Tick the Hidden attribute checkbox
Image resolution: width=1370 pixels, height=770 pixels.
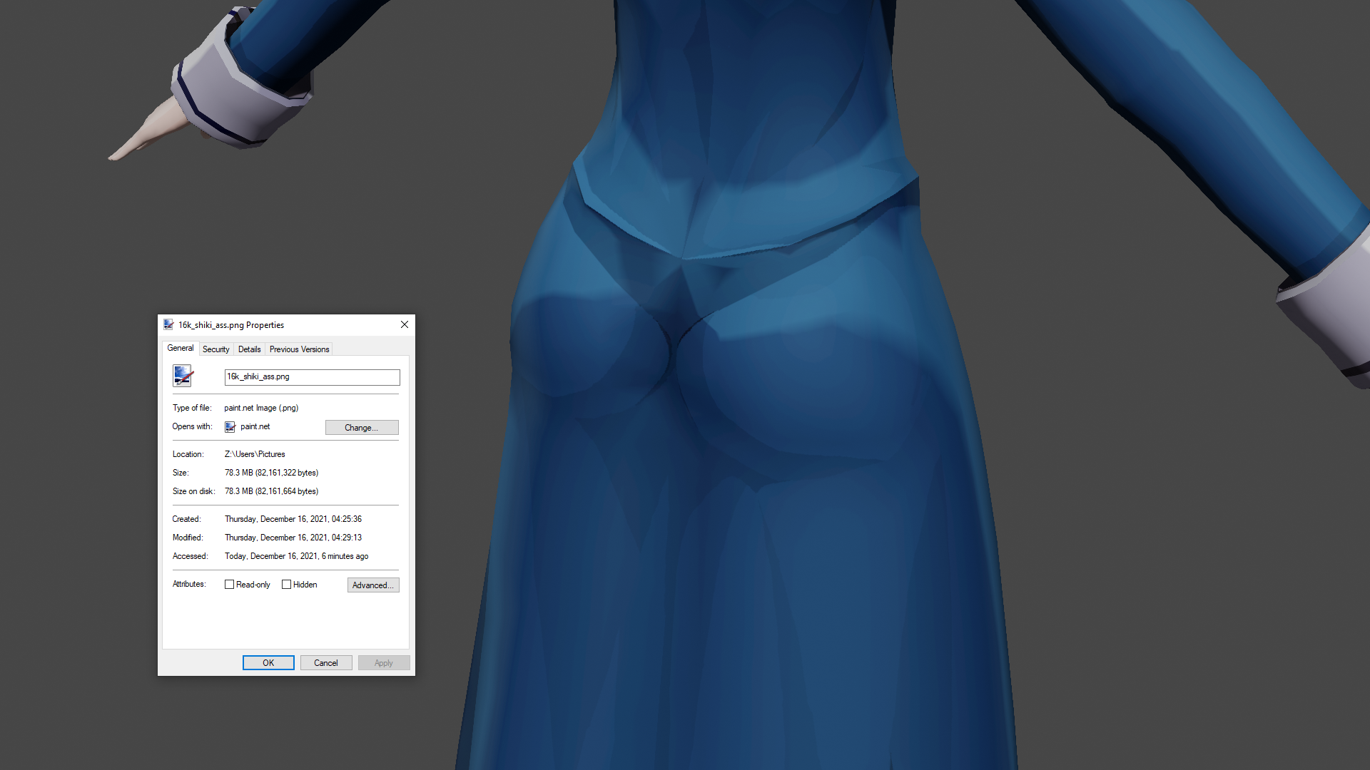(286, 585)
